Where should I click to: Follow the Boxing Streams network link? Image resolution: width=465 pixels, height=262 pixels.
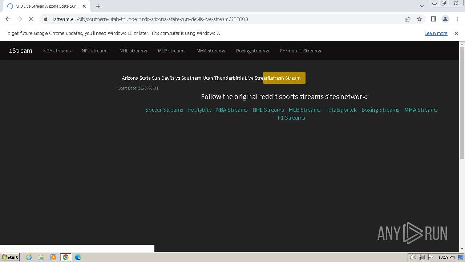(380, 110)
